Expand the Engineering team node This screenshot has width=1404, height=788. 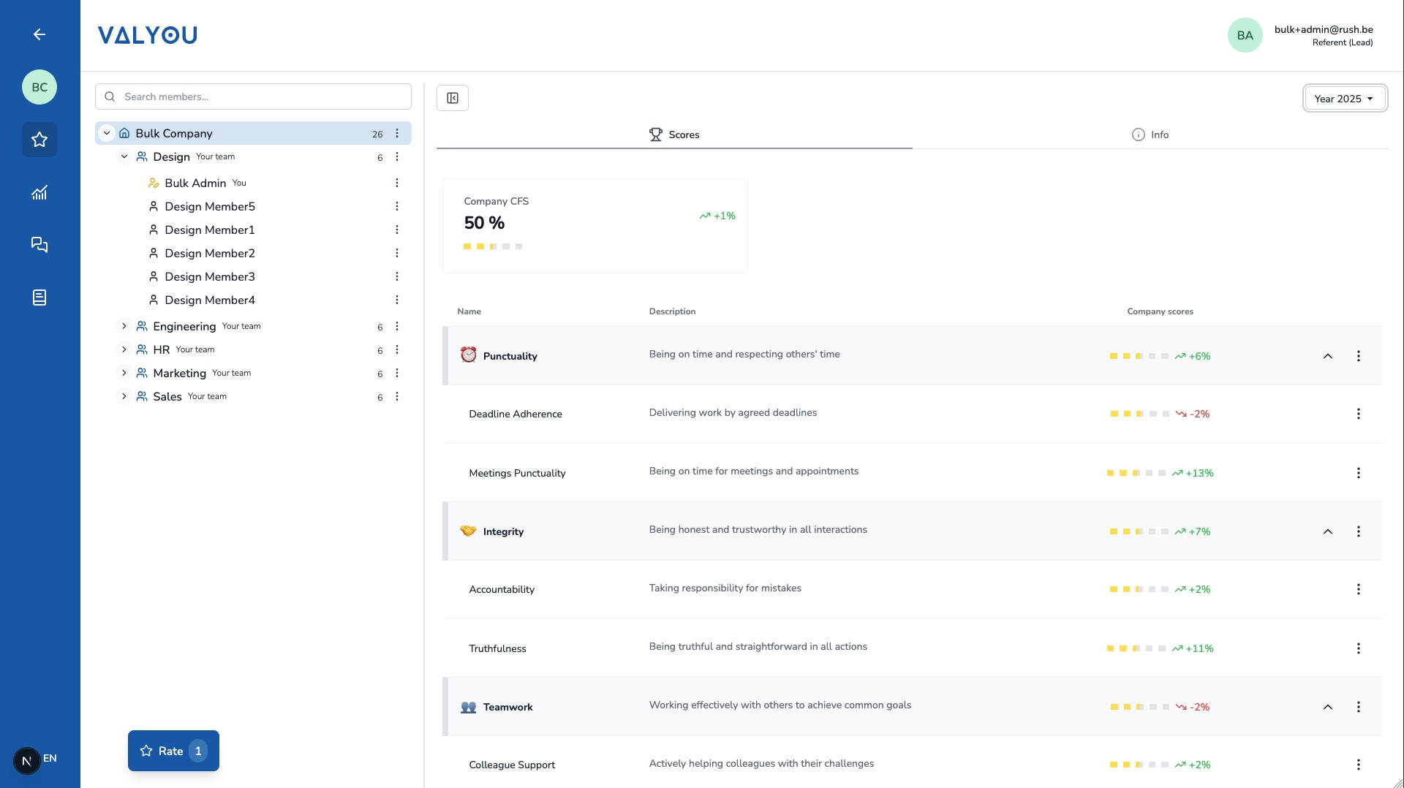(x=124, y=326)
